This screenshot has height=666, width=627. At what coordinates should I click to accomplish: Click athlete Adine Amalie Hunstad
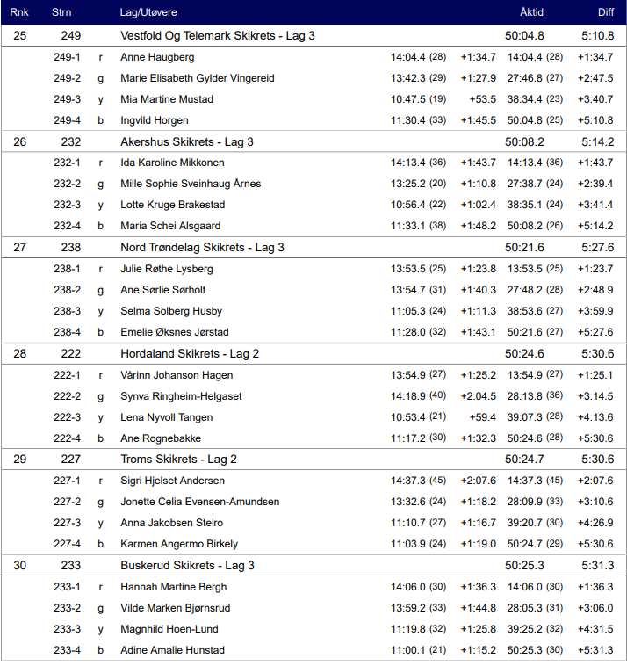tap(172, 650)
